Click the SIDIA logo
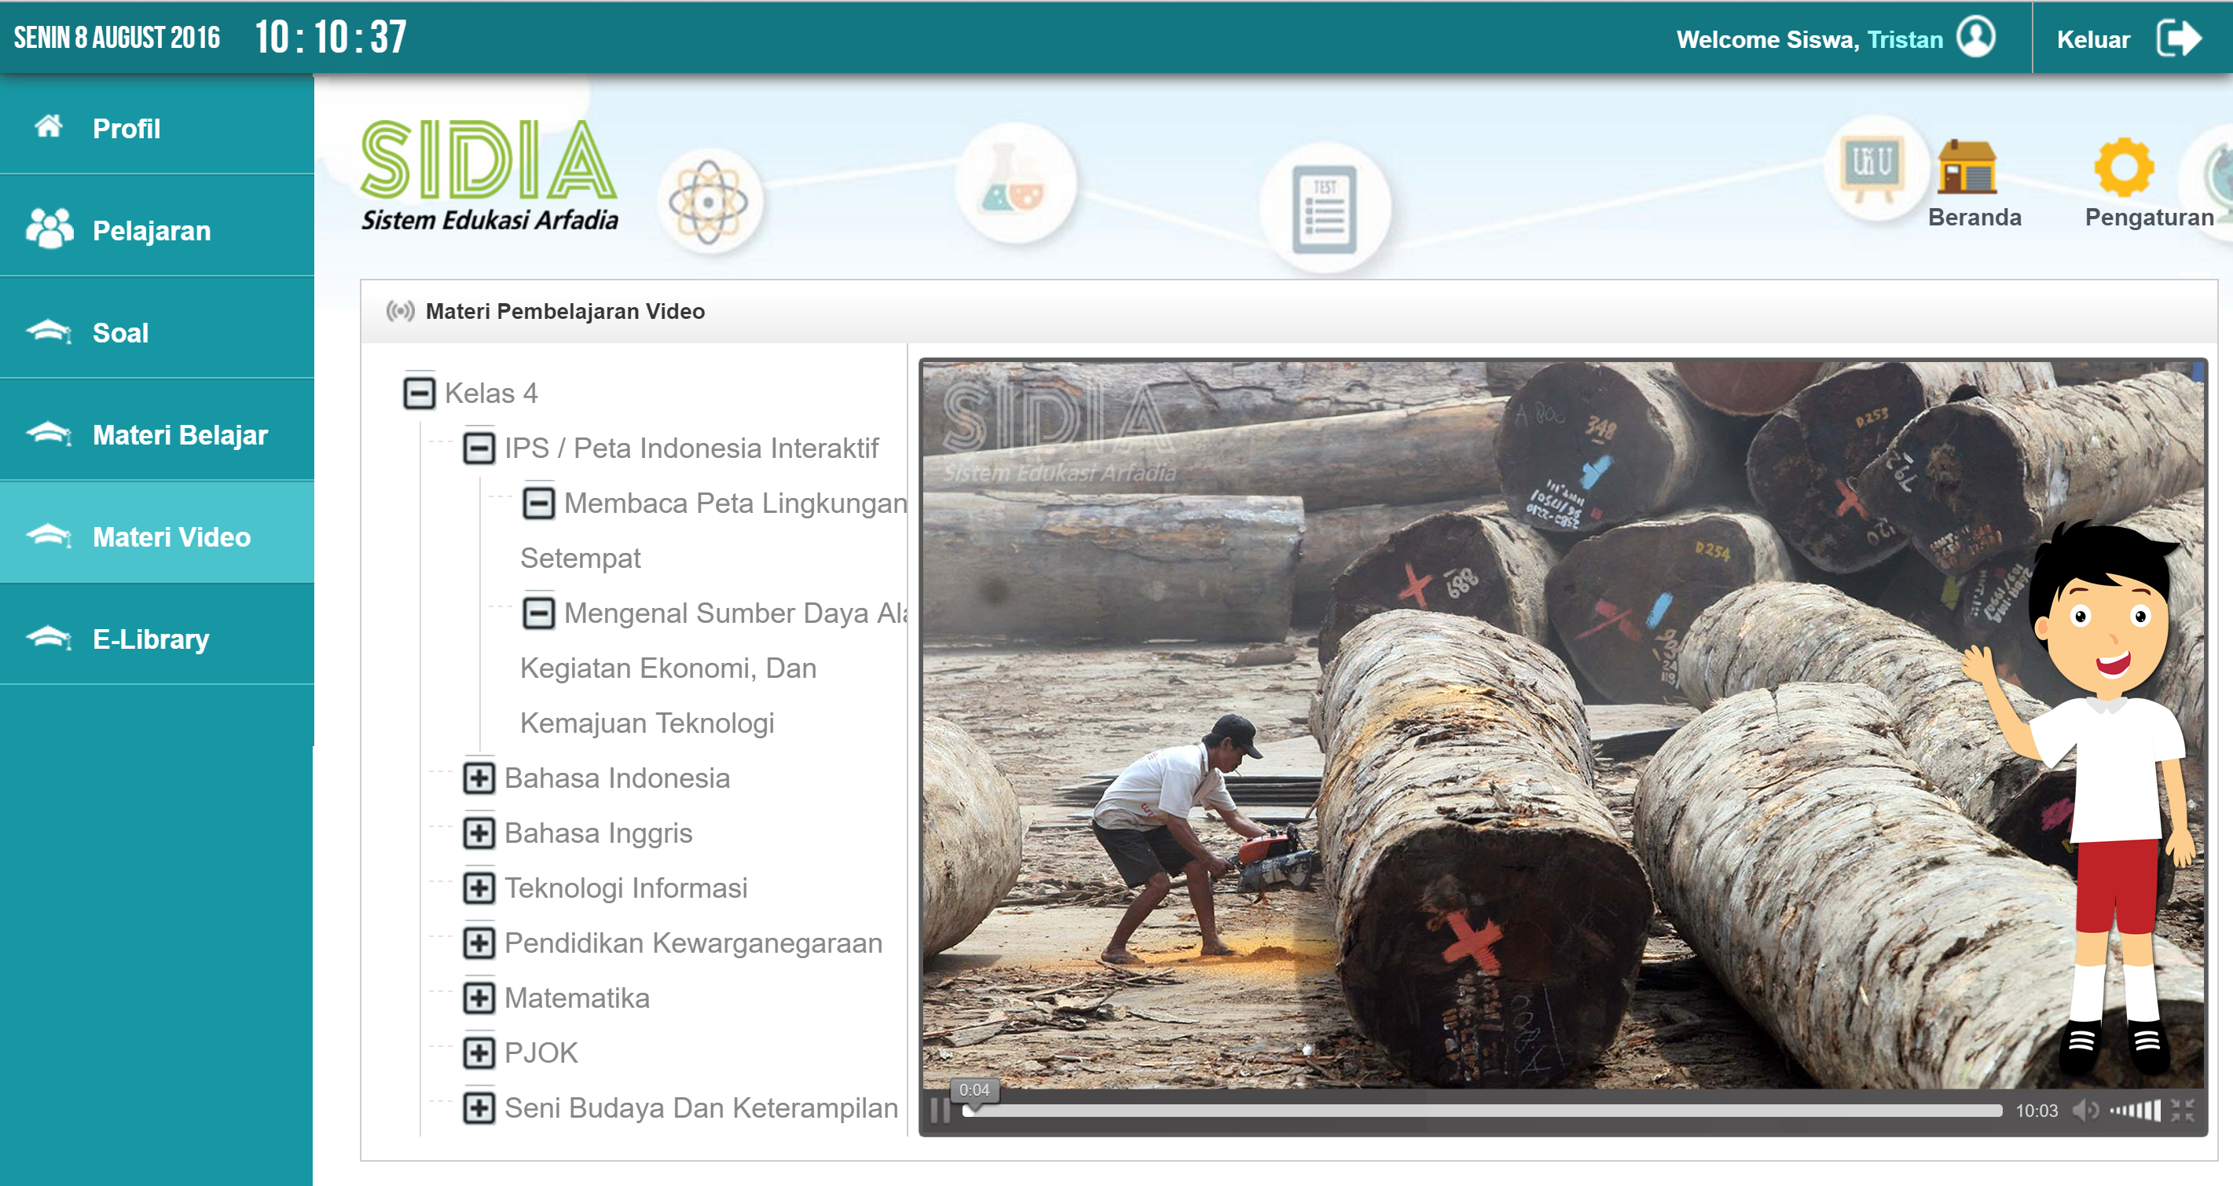Viewport: 2233px width, 1186px height. coord(489,176)
